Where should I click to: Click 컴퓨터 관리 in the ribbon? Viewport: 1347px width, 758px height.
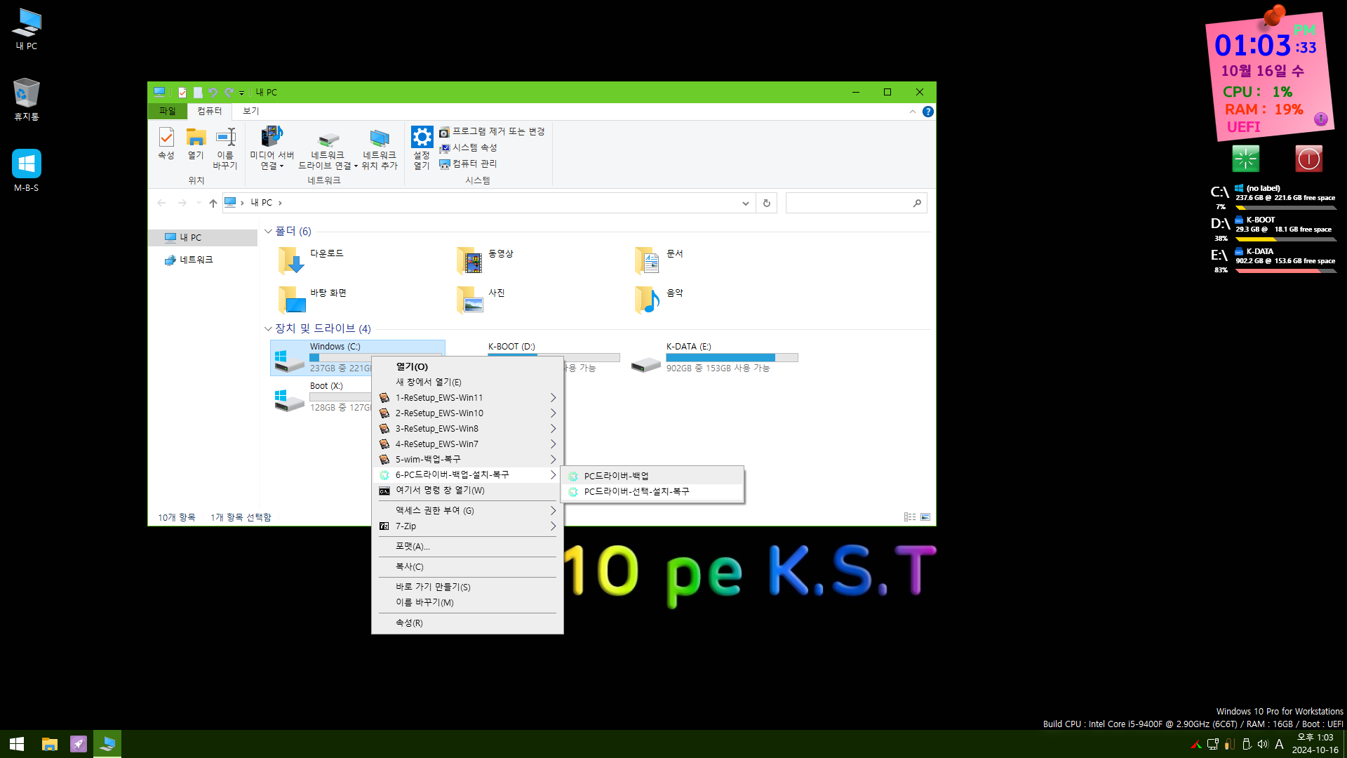coord(468,164)
